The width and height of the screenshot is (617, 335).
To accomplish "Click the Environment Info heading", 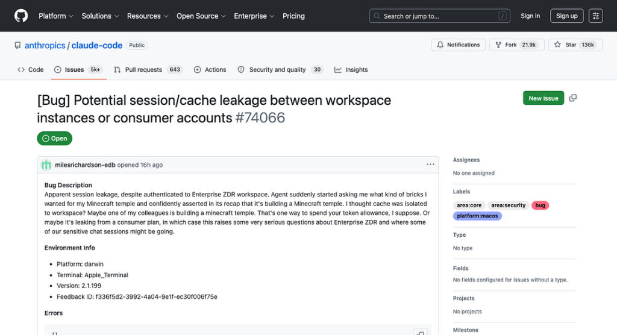I will tap(70, 248).
